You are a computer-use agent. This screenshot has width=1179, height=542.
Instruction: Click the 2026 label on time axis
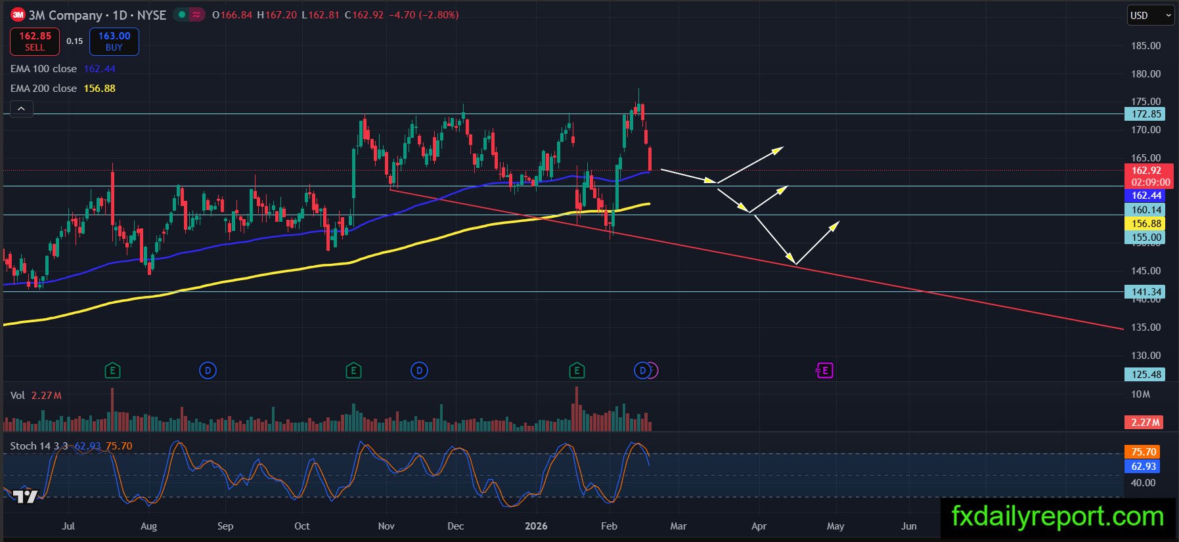536,526
